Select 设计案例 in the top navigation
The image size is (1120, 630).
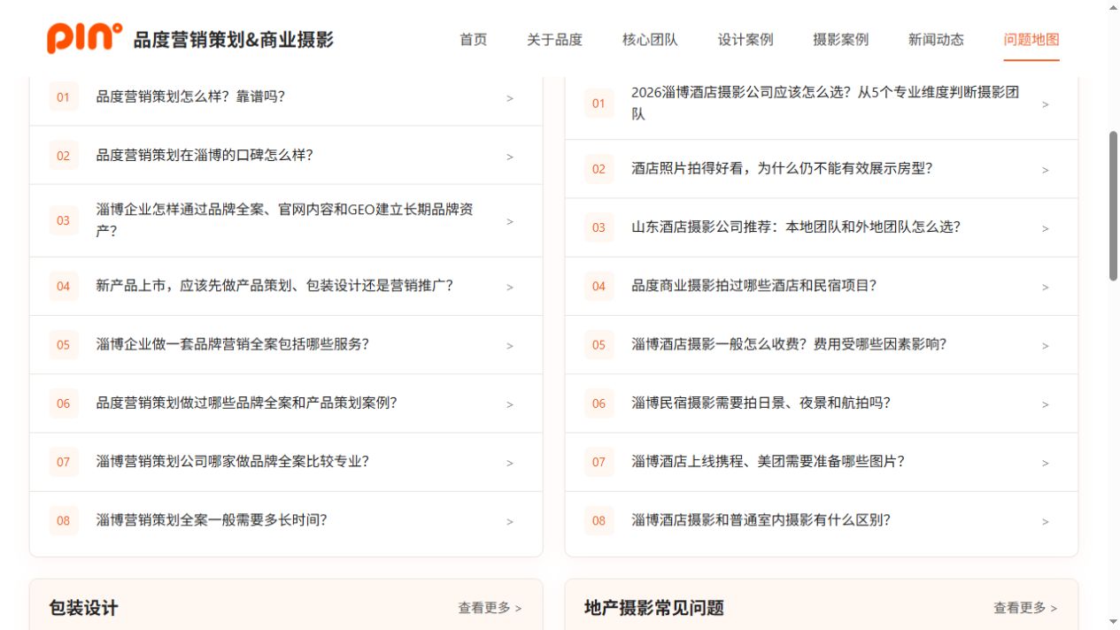(745, 40)
